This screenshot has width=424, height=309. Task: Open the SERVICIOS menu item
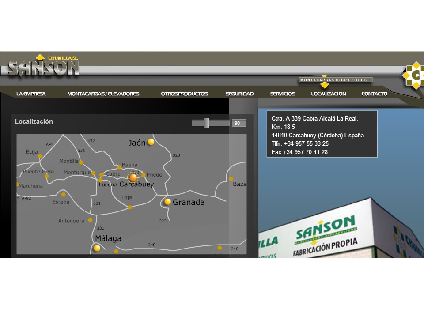[x=283, y=94]
